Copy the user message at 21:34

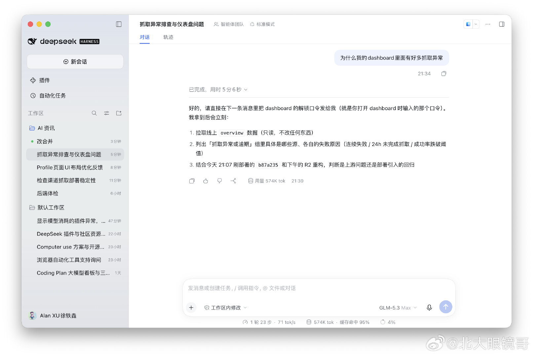(x=443, y=74)
